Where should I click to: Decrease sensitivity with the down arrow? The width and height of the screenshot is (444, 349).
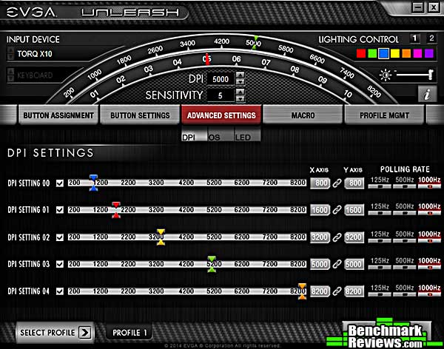coord(239,98)
